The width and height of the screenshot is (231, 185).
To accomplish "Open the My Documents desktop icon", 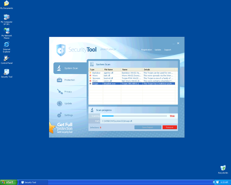I will tap(6, 4).
